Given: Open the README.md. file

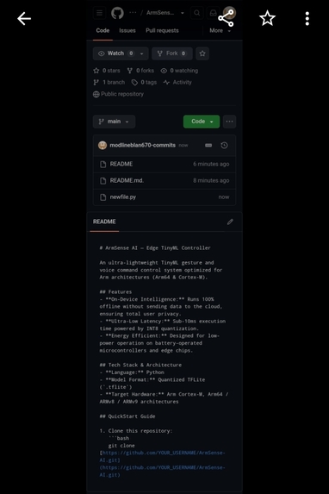Looking at the screenshot, I should point(127,180).
